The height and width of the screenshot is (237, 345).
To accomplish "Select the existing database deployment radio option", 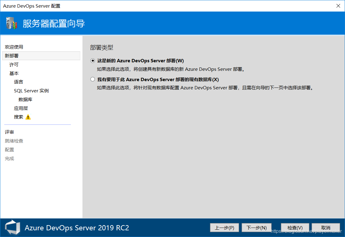I will [x=92, y=79].
